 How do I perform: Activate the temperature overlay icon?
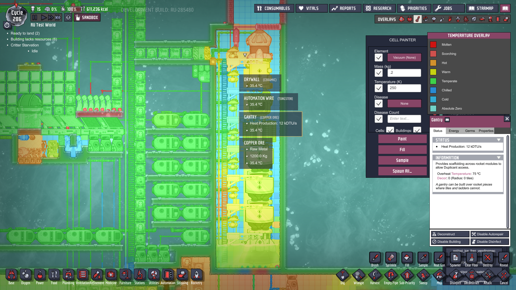click(417, 19)
